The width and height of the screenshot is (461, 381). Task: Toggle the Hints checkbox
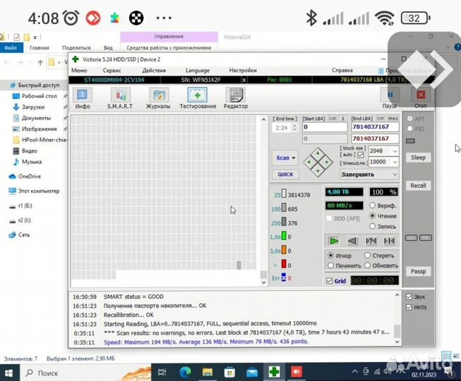(409, 307)
